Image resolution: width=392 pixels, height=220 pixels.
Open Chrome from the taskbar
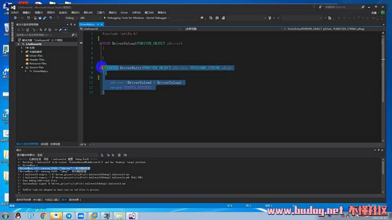point(43,216)
